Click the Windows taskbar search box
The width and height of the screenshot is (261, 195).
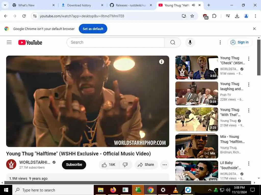(53, 190)
